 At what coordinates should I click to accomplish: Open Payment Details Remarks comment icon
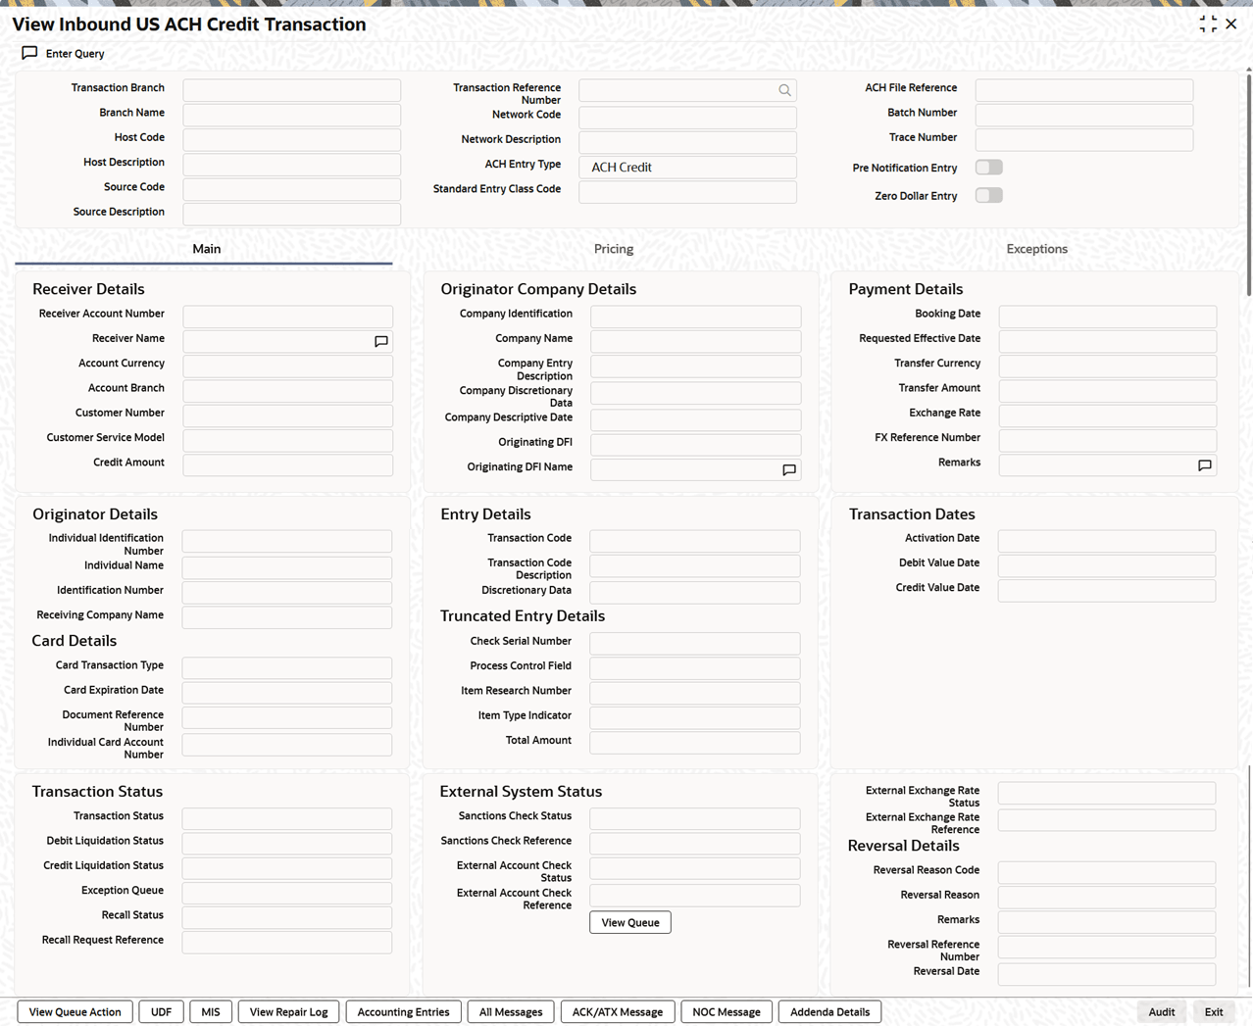(1205, 465)
